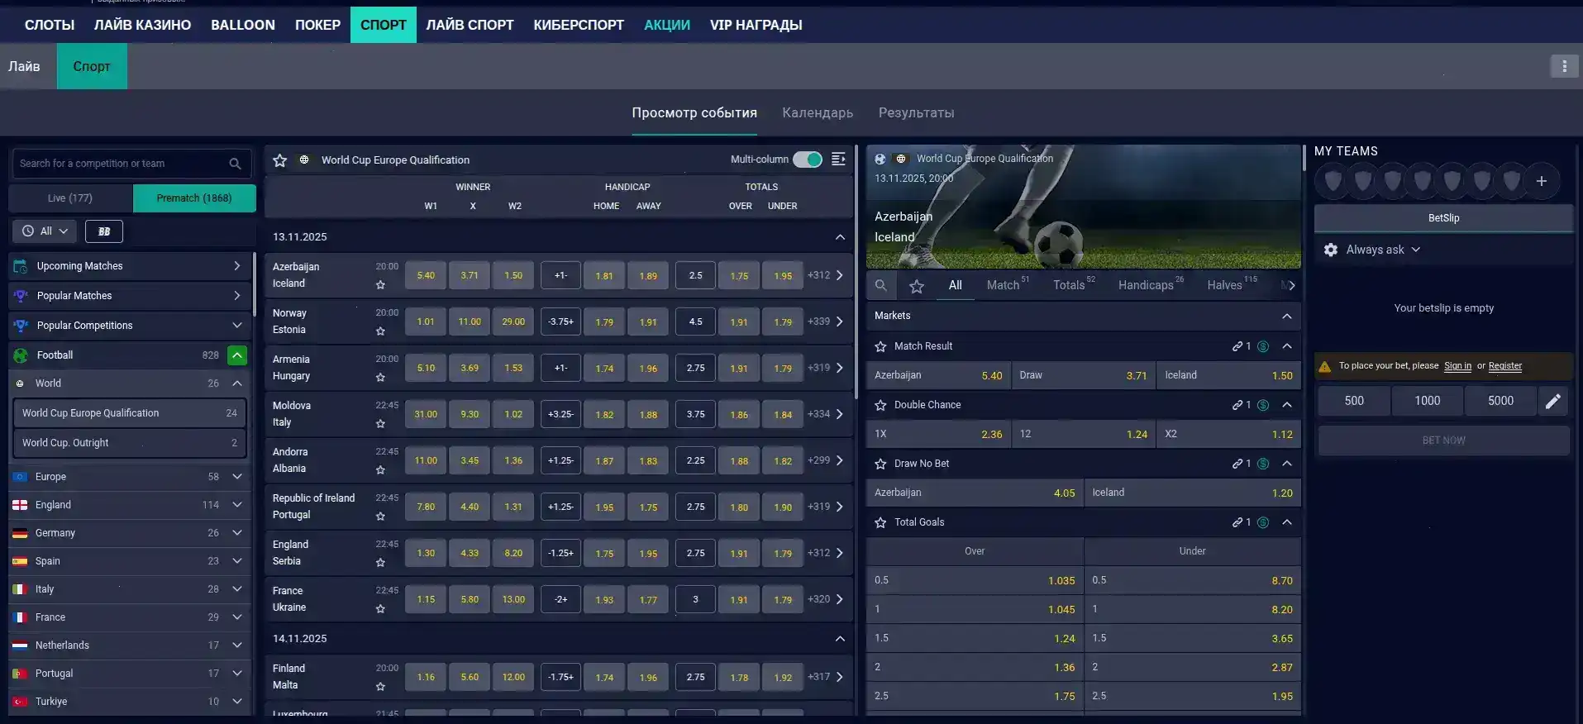Click the bet builder BB icon
The image size is (1583, 724).
pyautogui.click(x=104, y=231)
